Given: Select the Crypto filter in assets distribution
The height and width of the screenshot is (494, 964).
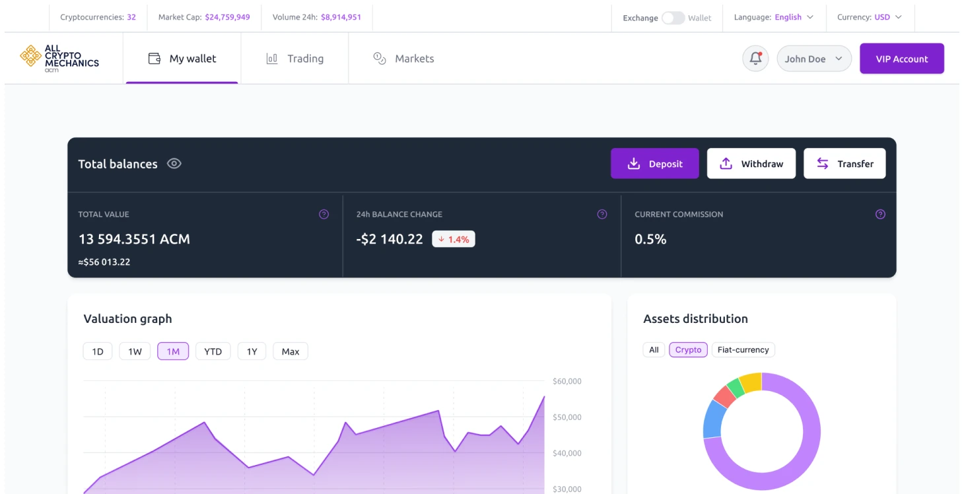Looking at the screenshot, I should (x=688, y=349).
